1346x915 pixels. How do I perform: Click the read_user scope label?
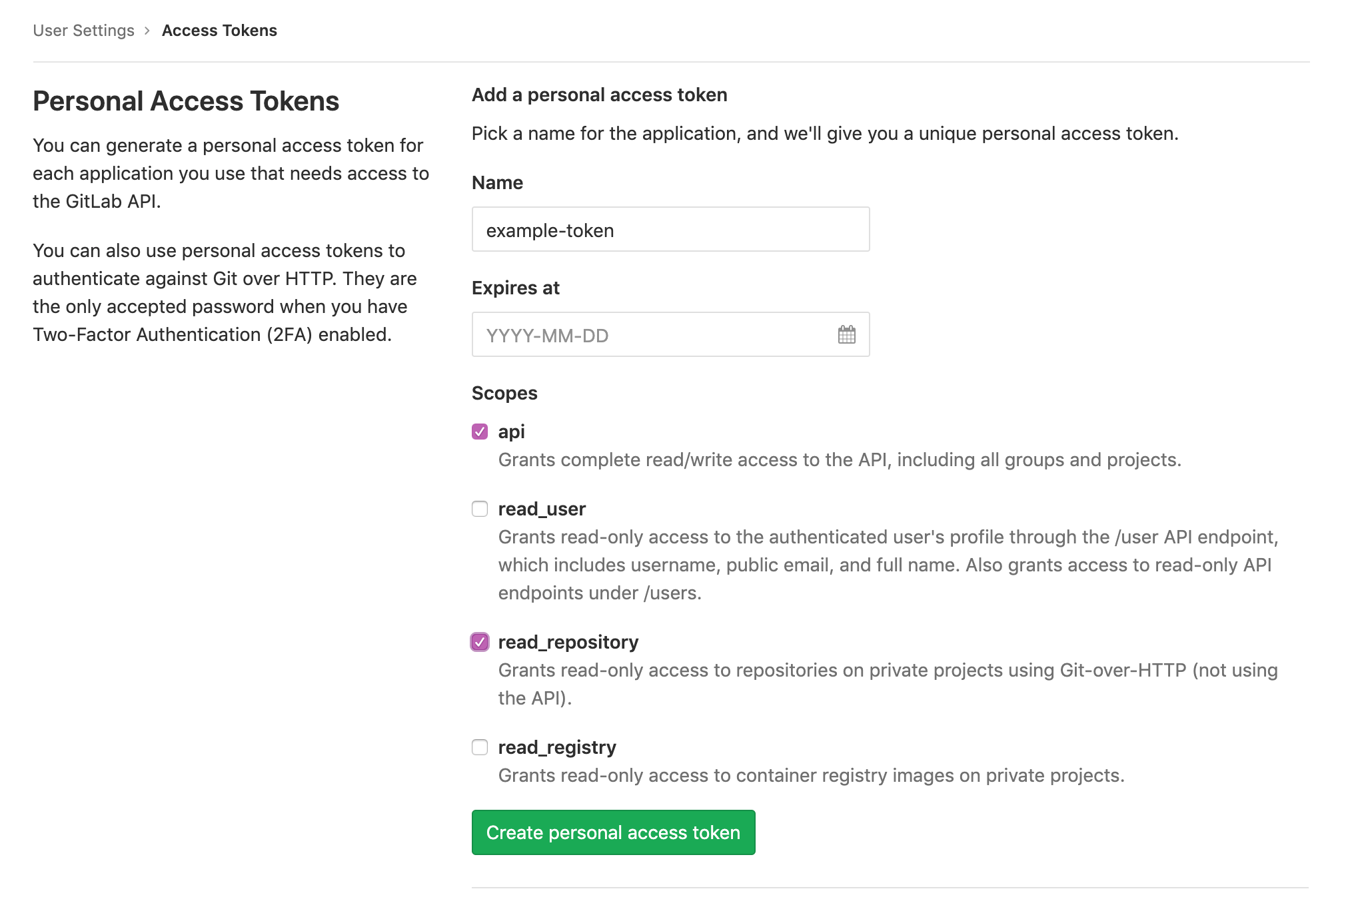(x=542, y=509)
